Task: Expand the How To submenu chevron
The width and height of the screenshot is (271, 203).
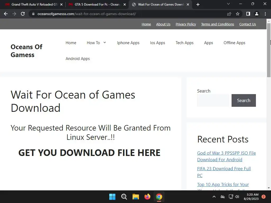Action: click(105, 43)
